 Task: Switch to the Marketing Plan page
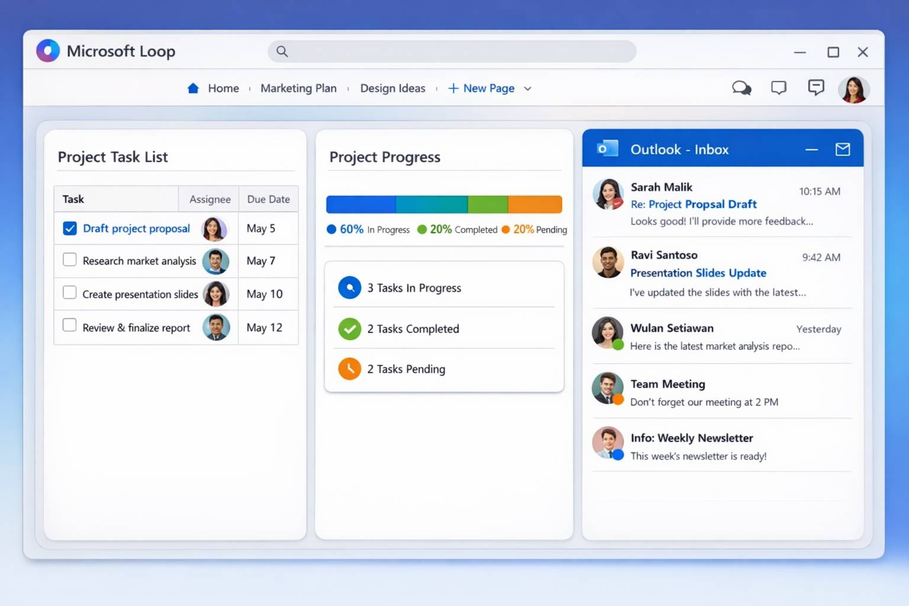click(x=298, y=88)
